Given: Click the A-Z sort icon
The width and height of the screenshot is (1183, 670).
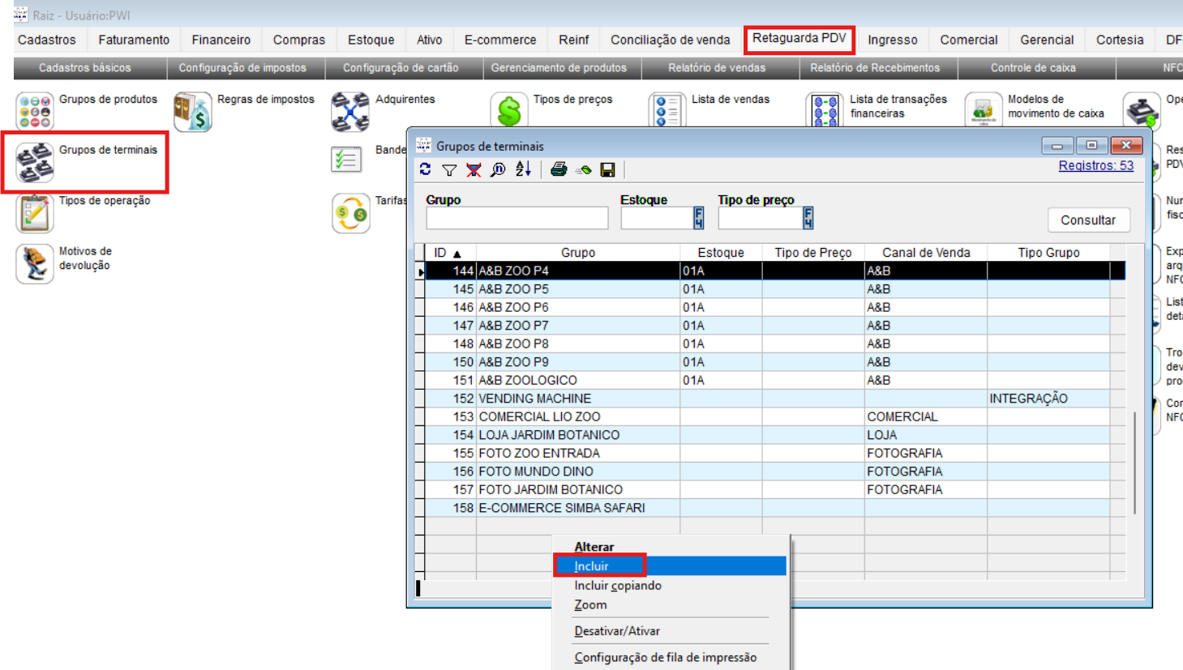Looking at the screenshot, I should (x=523, y=169).
